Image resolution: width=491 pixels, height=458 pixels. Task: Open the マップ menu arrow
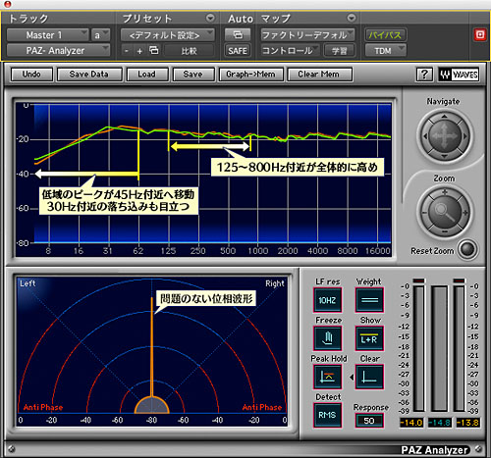point(352,18)
